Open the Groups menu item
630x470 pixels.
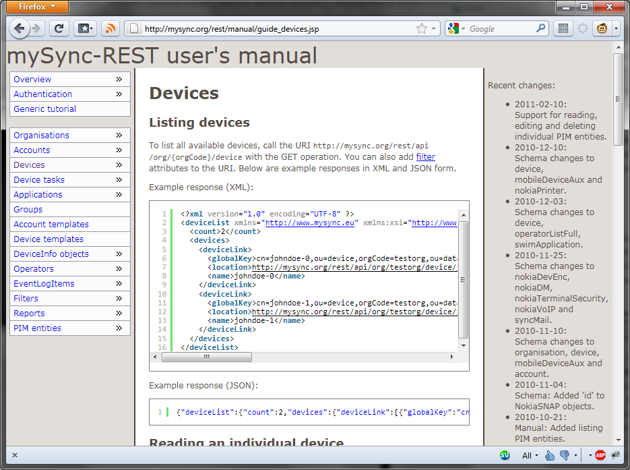click(x=70, y=210)
